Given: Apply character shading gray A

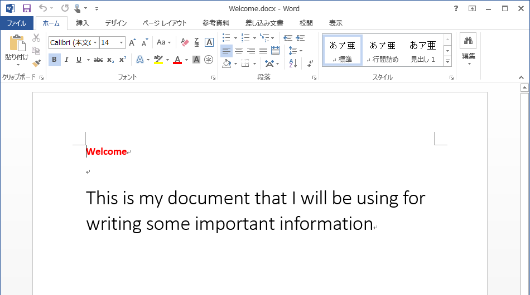Looking at the screenshot, I should (x=196, y=60).
